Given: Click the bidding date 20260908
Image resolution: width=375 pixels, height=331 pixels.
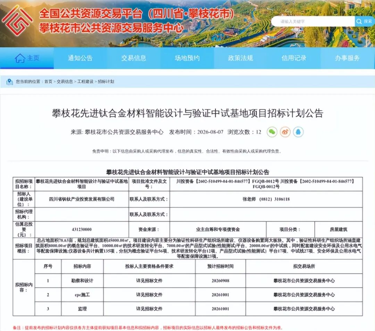Looking at the screenshot, I should click(220, 281).
